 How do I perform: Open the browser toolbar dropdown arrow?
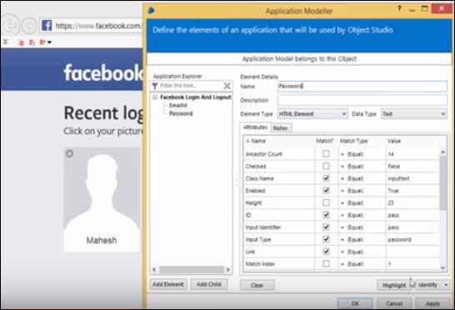click(50, 42)
